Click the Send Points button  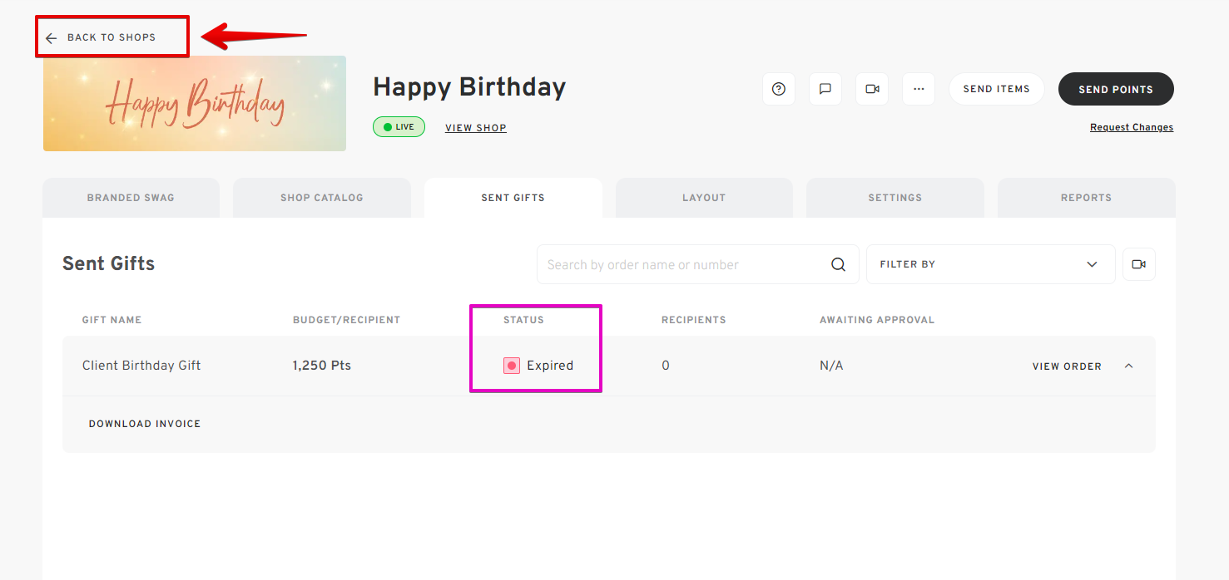[x=1116, y=89]
